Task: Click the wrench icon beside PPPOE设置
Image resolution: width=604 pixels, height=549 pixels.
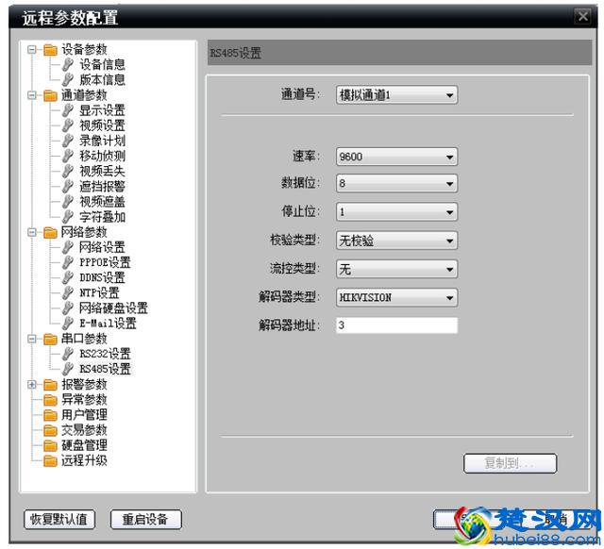Action: (x=68, y=262)
